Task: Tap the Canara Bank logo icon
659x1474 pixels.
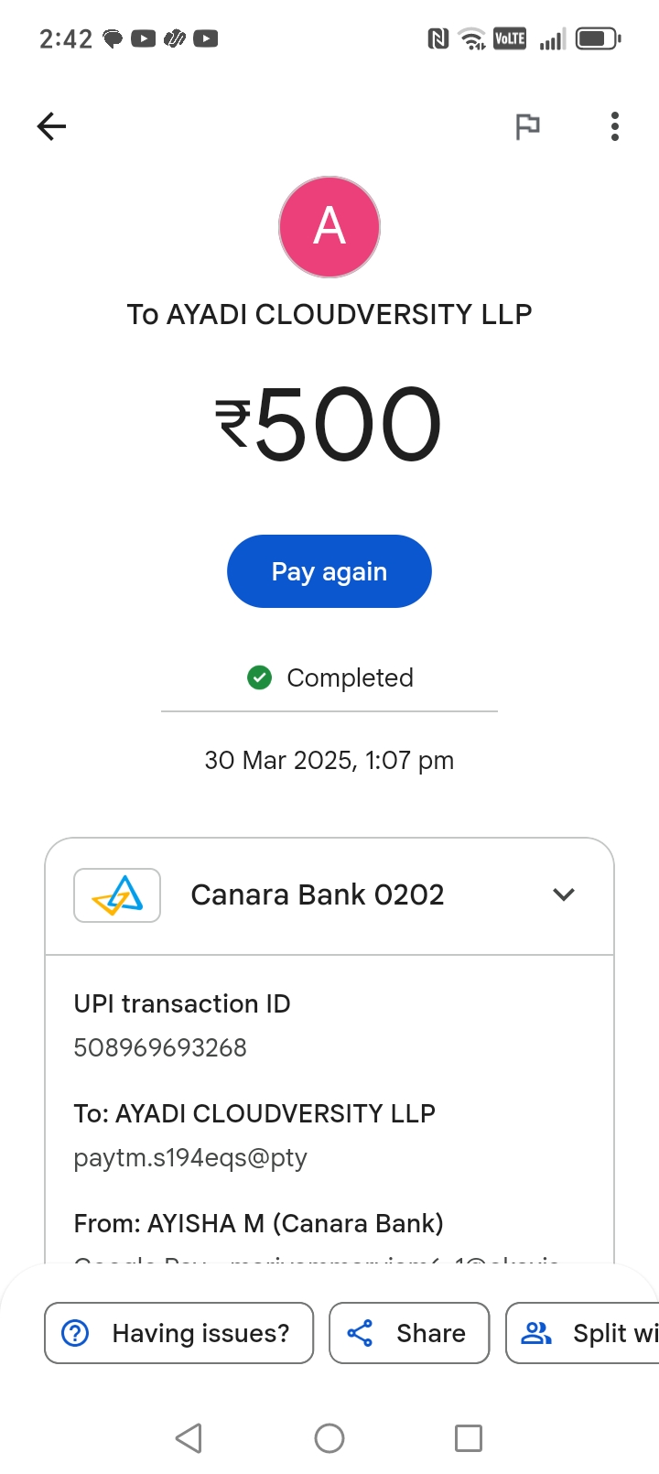Action: click(x=117, y=894)
